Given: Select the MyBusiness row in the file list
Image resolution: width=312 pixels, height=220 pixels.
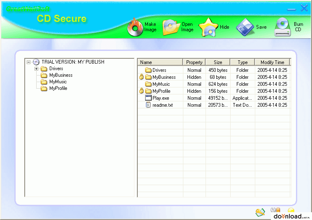Looking at the screenshot, I should [214, 77].
